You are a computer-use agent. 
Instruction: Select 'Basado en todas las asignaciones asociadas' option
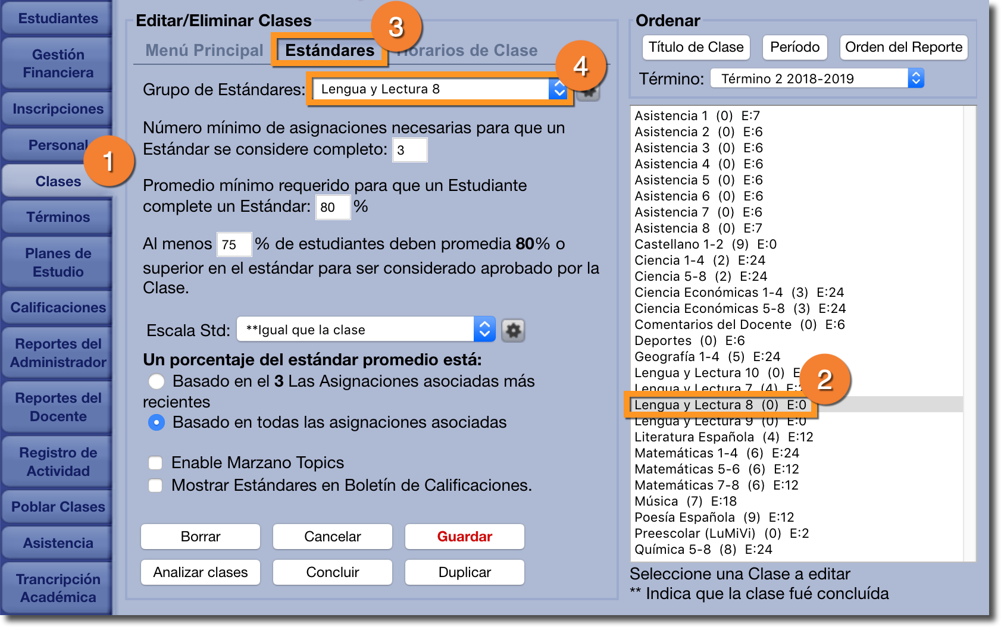click(157, 422)
